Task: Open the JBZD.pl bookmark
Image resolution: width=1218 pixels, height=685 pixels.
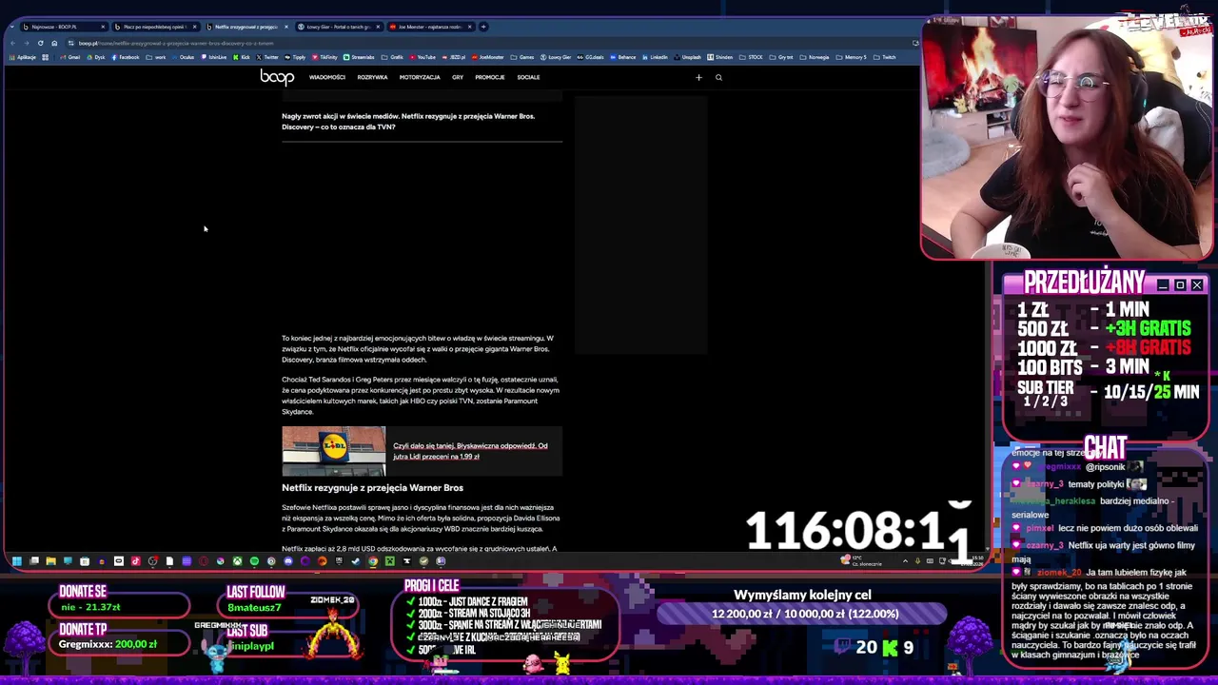Action: pos(453,57)
